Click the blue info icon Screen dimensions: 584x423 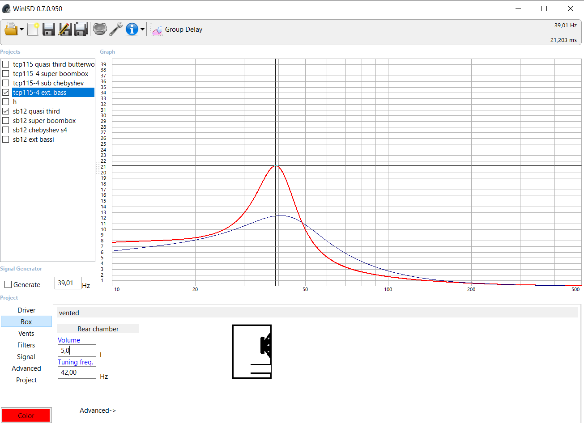click(x=132, y=30)
